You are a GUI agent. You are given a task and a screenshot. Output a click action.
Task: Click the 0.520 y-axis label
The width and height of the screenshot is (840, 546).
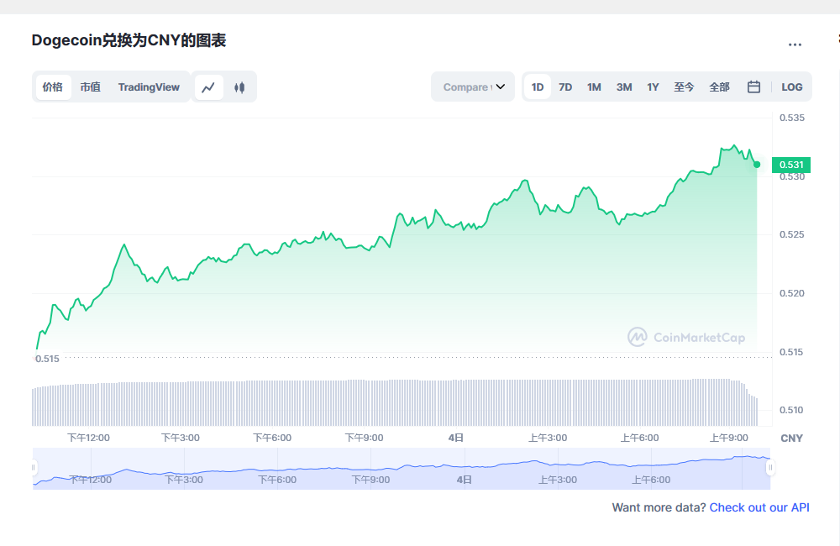pos(792,294)
